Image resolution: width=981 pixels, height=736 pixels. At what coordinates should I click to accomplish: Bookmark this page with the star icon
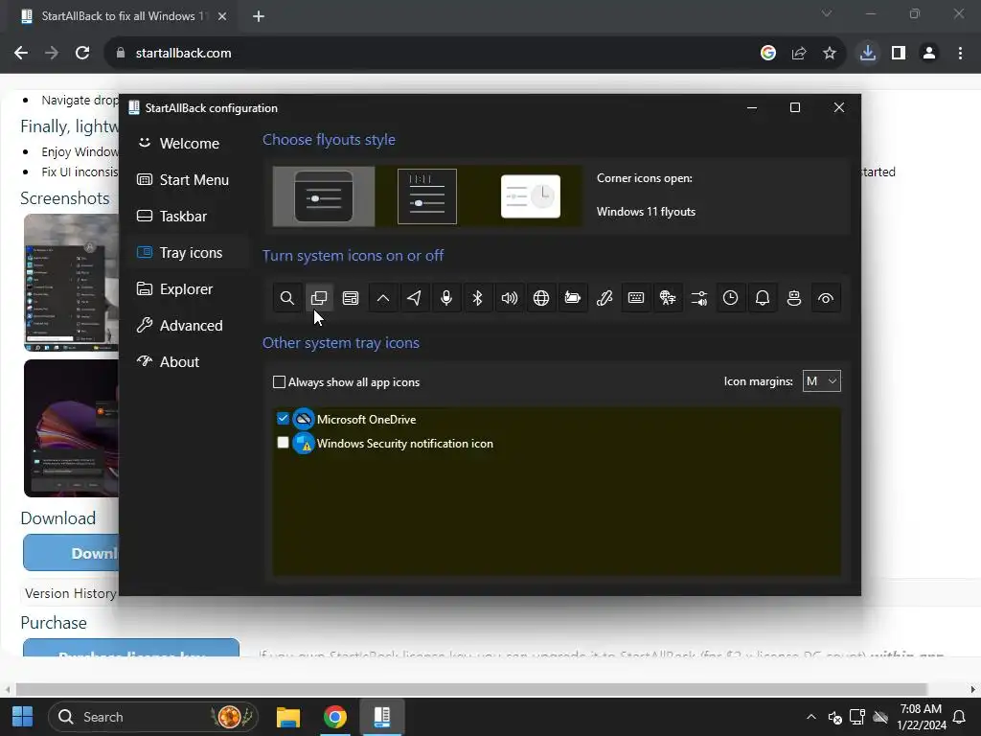pos(830,54)
